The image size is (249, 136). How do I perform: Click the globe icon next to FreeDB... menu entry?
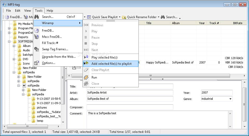(x=37, y=30)
